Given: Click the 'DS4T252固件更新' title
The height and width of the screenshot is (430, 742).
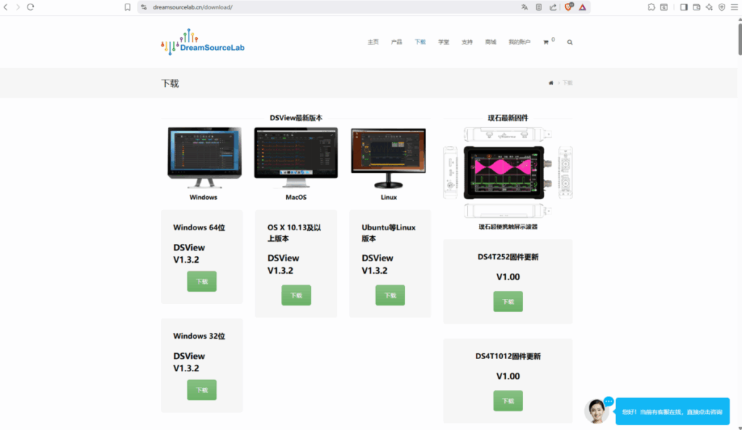Looking at the screenshot, I should coord(508,257).
